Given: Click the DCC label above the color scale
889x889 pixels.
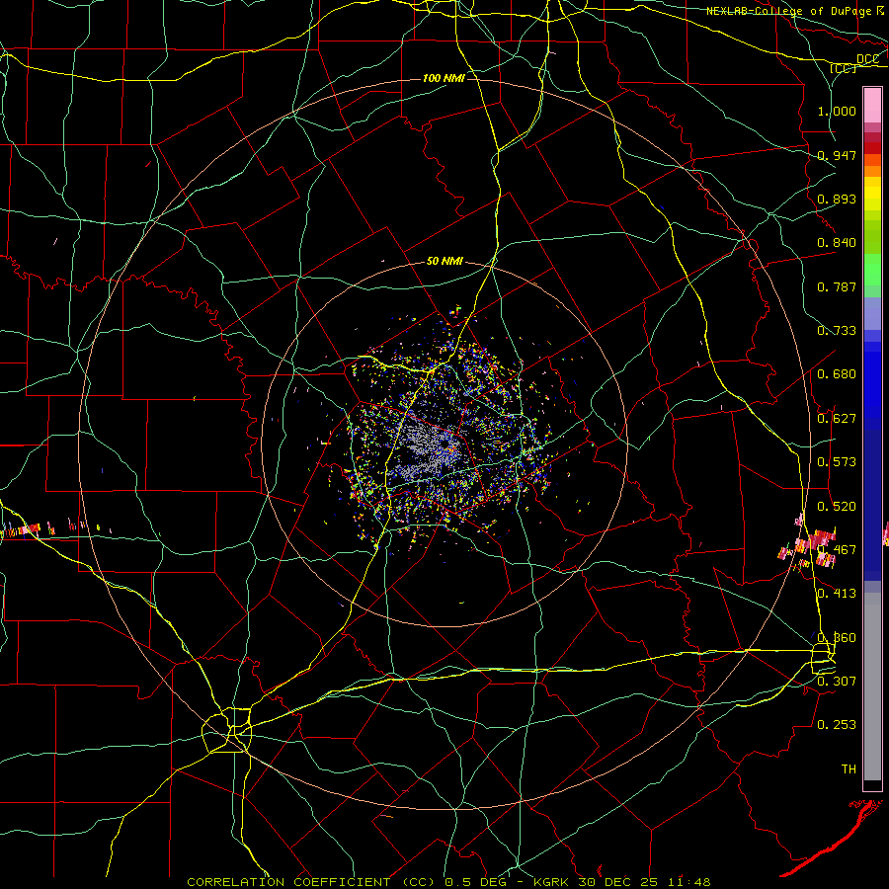Looking at the screenshot, I should [867, 59].
